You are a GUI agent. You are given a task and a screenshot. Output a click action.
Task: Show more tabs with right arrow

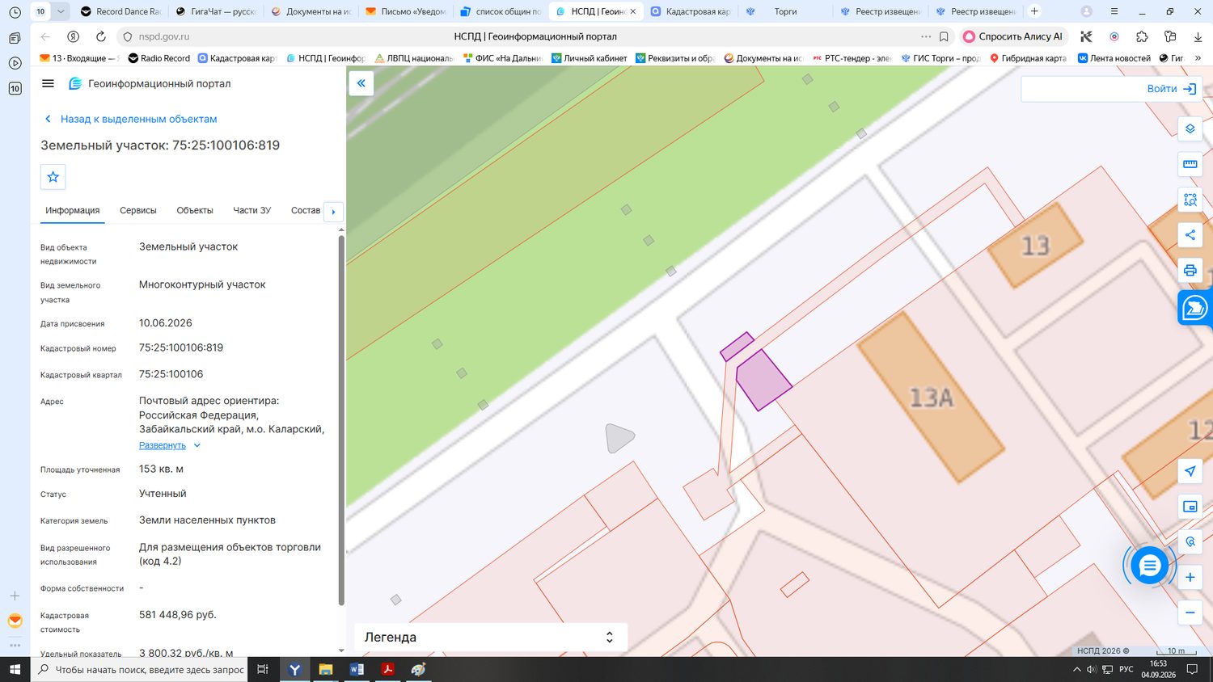pyautogui.click(x=333, y=212)
